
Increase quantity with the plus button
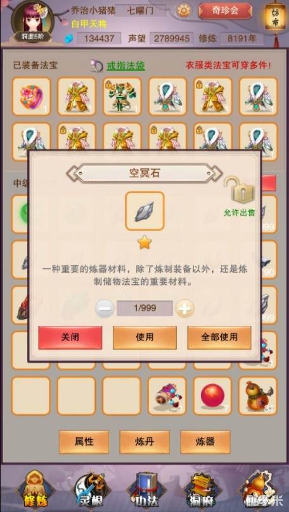(184, 309)
